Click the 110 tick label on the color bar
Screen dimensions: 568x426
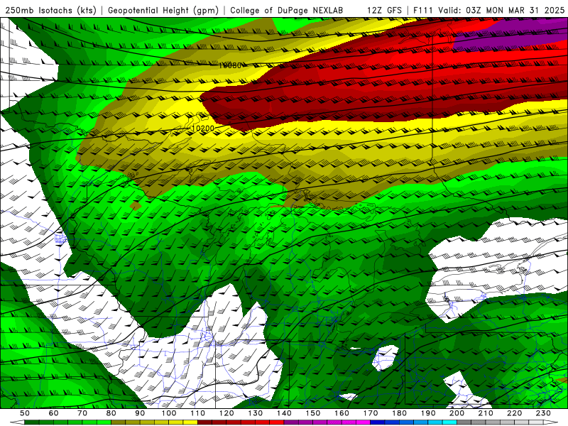pos(197,413)
